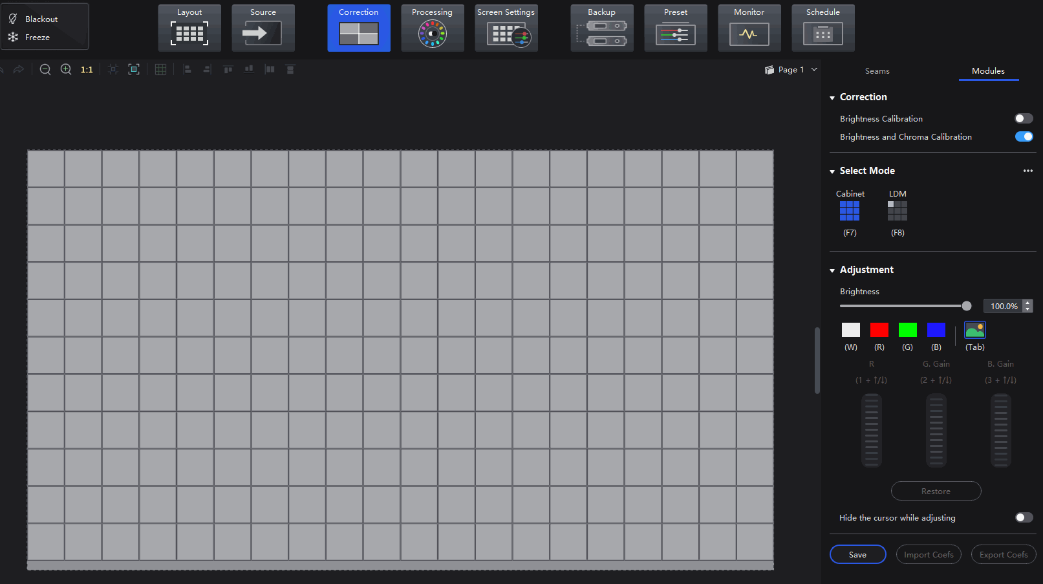1043x584 pixels.
Task: Click Import Coefs button
Action: click(x=929, y=554)
